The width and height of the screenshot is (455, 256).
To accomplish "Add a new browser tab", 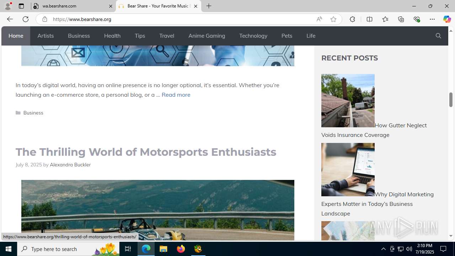I will tap(209, 6).
